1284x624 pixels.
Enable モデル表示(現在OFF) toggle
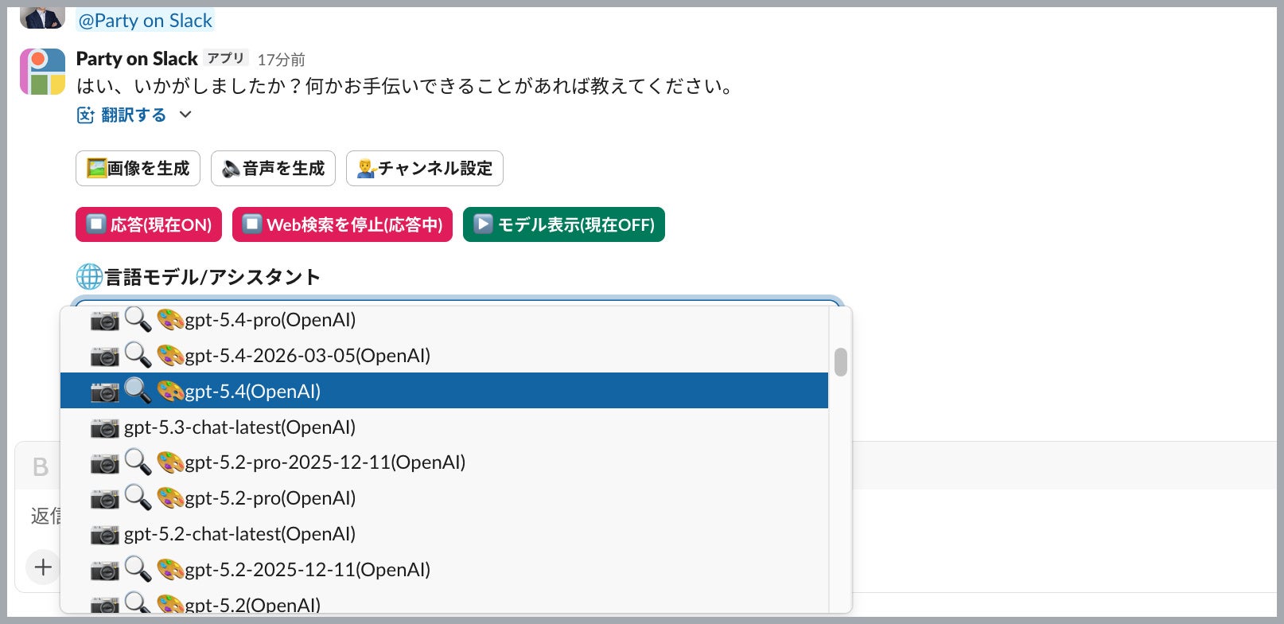coord(563,224)
